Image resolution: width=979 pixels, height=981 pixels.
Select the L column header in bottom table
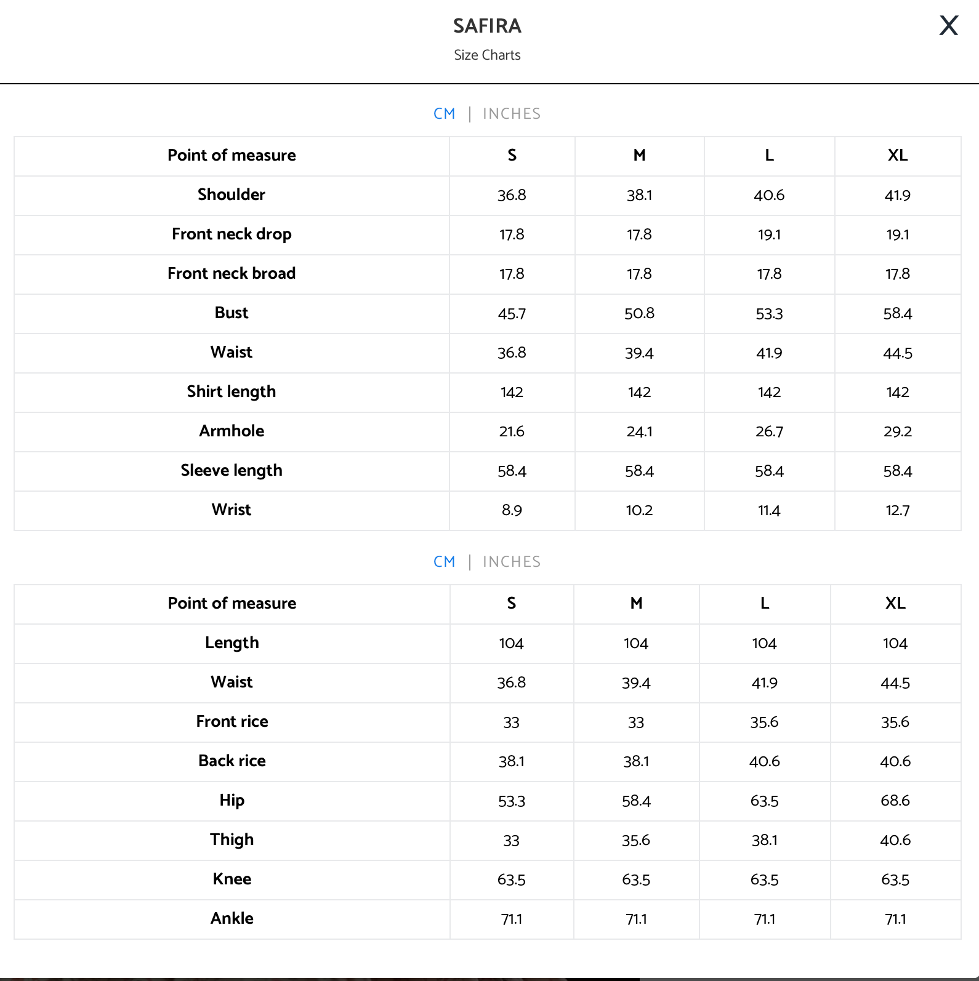pyautogui.click(x=765, y=603)
